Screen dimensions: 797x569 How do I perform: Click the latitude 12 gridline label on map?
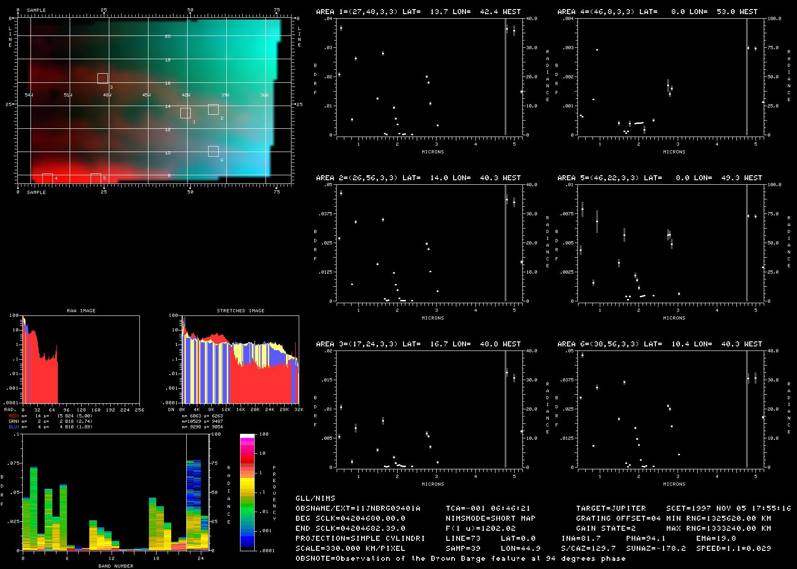coord(168,130)
